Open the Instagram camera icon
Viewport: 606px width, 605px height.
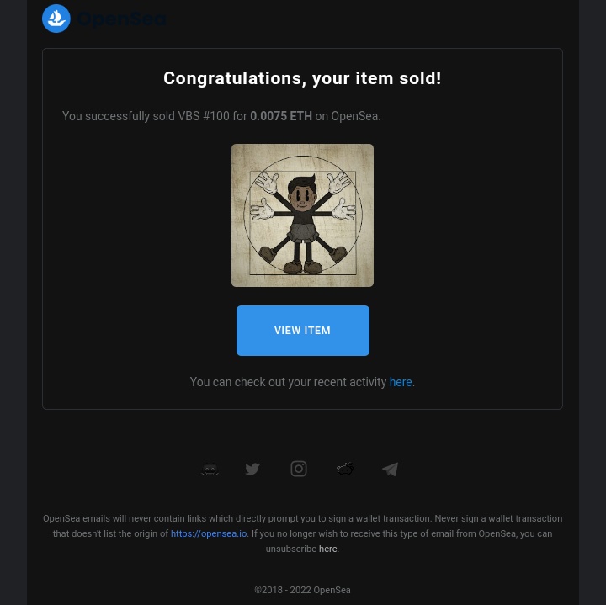(x=298, y=469)
